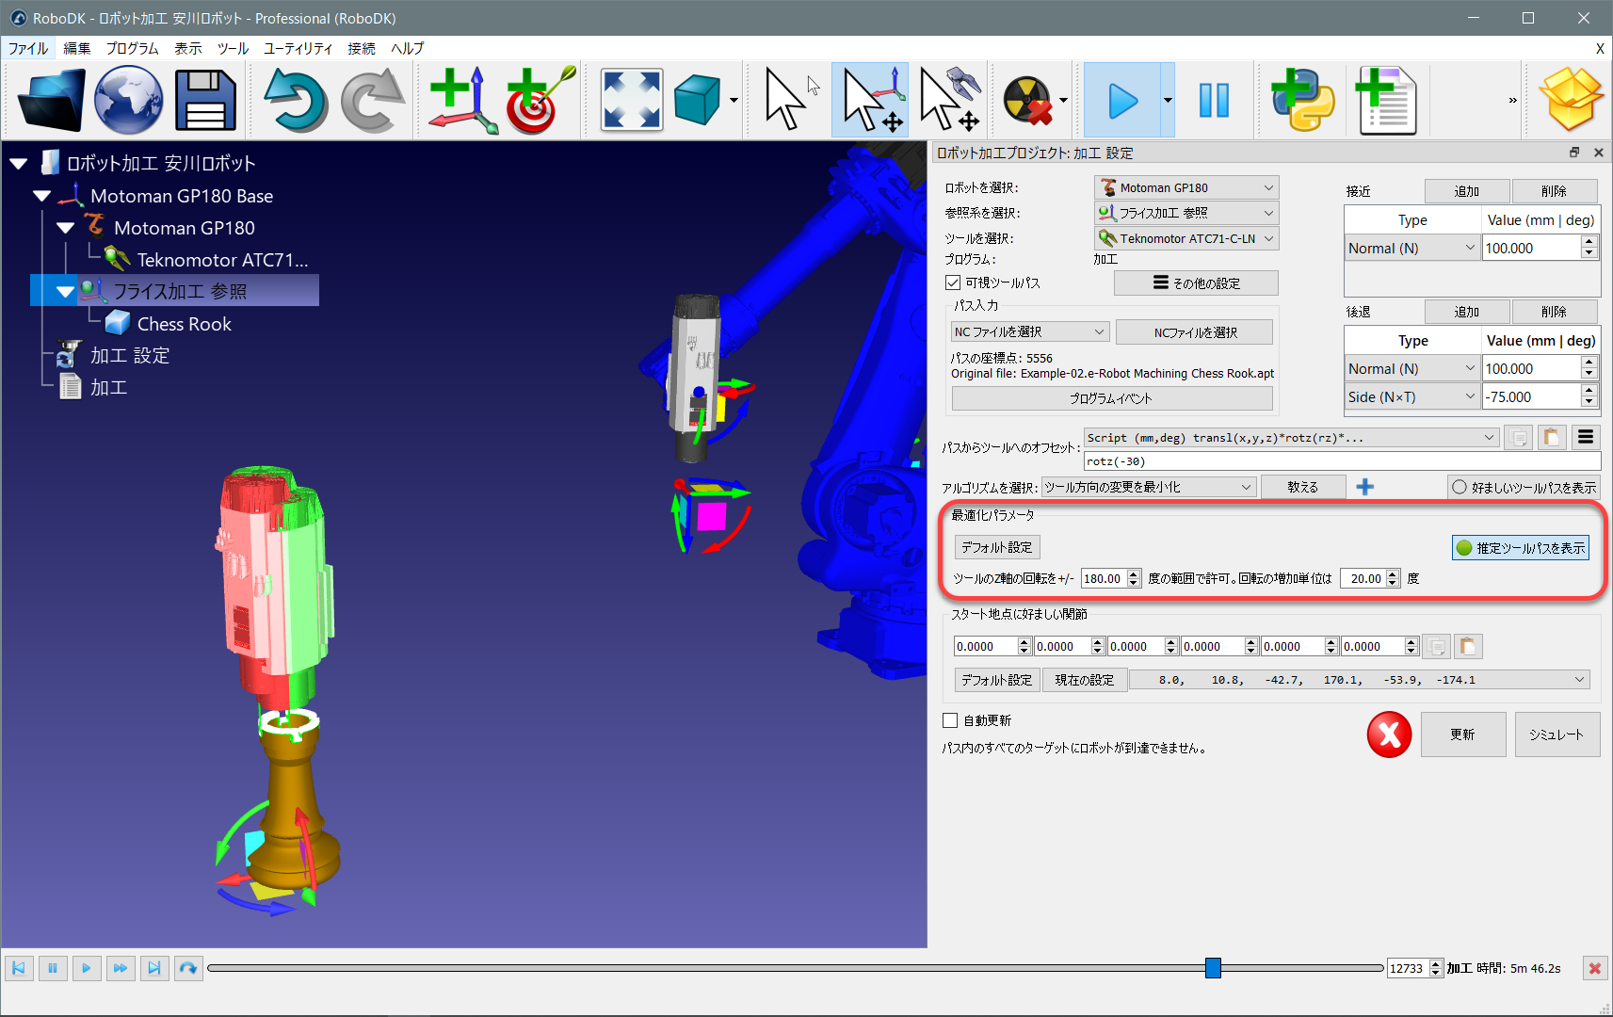Open the 参照系を選択 フライス加工 参照 dropdown
This screenshot has width=1613, height=1017.
click(x=1186, y=213)
